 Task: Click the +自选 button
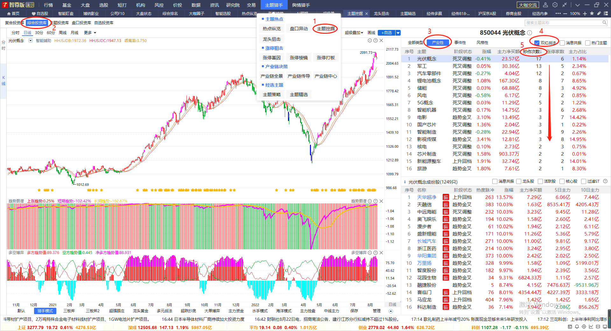pos(386,33)
